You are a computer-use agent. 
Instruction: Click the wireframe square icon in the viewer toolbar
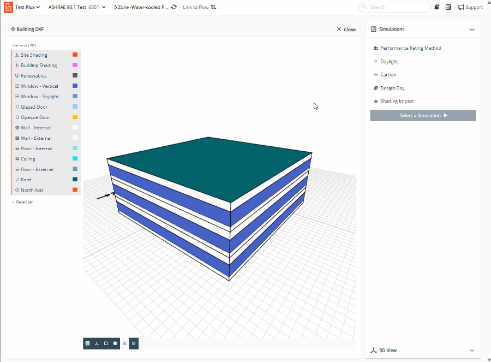[106, 343]
